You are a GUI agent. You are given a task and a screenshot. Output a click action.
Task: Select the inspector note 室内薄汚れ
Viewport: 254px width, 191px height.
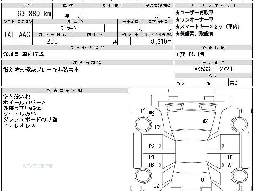coord(17,97)
